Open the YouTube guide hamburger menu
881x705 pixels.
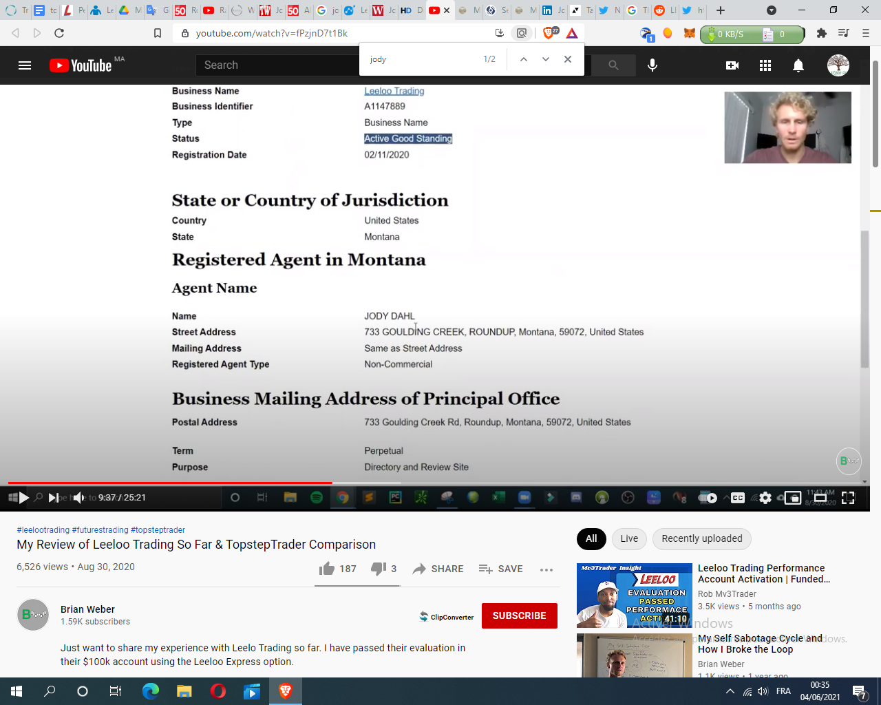(25, 65)
